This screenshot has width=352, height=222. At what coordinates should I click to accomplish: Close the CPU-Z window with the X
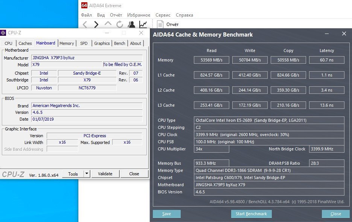[141, 33]
